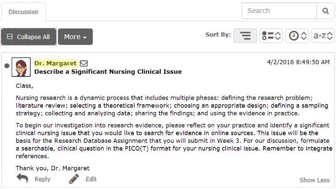Toggle the unread dot beside the post

pos(7,66)
